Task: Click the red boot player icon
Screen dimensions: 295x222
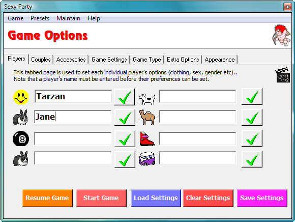Action: [x=147, y=138]
